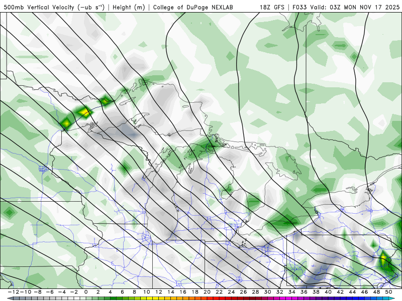
Task: Click the 'College of DuPage NEXLAB' text
Action: 193,7
